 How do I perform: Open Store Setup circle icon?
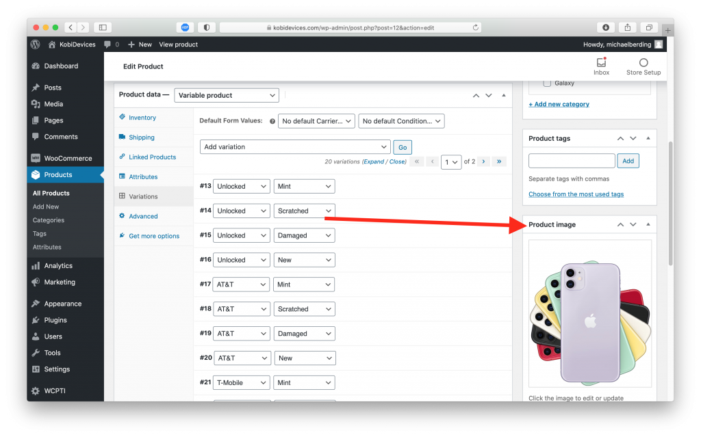[x=643, y=66]
